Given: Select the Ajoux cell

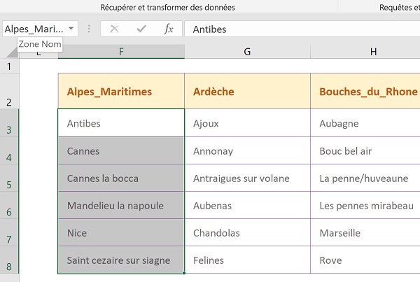Looking at the screenshot, I should (247, 123).
